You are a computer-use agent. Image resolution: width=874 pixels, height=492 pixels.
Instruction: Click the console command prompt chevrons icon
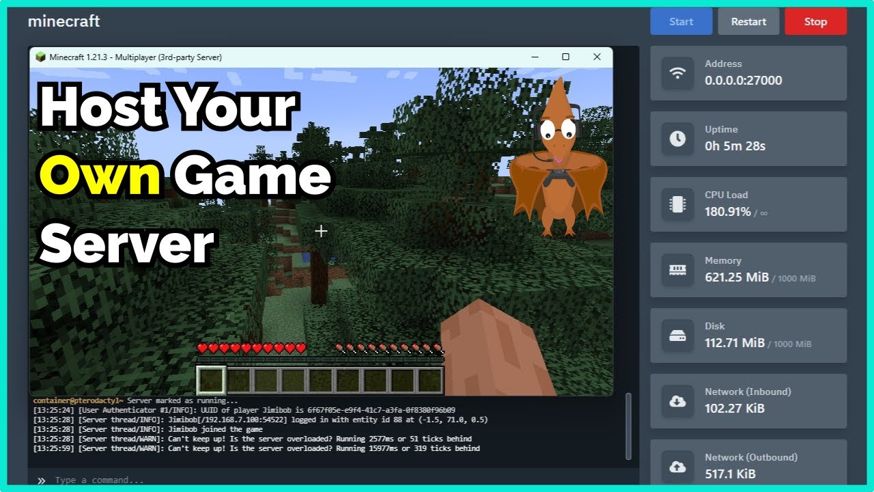[x=42, y=480]
